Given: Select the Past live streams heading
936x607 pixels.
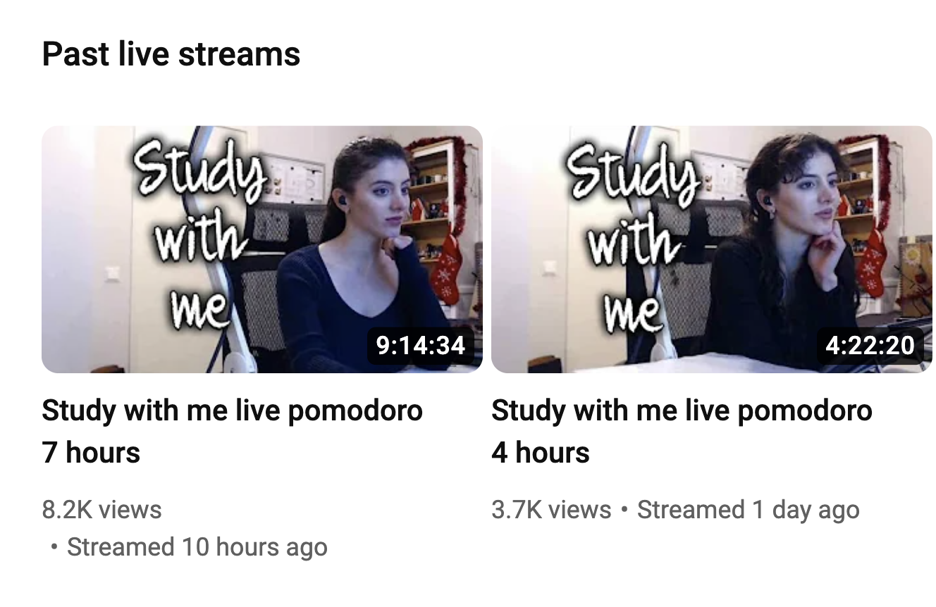Looking at the screenshot, I should pyautogui.click(x=171, y=54).
